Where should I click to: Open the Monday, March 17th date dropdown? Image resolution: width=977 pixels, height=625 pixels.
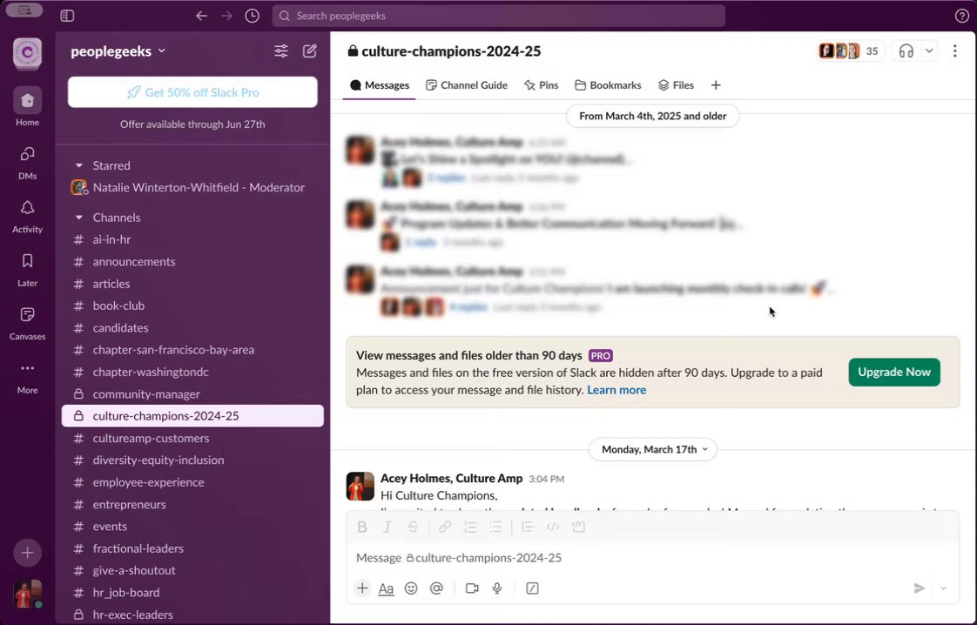click(653, 449)
